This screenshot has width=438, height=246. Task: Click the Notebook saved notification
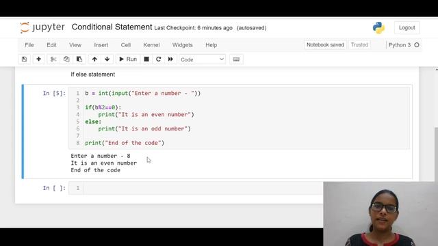pos(325,45)
